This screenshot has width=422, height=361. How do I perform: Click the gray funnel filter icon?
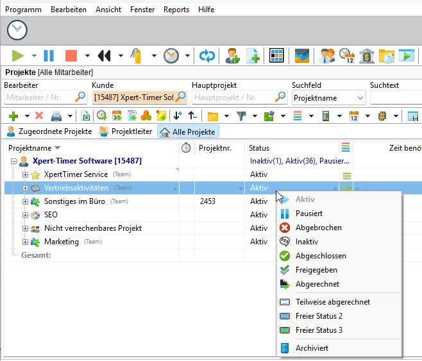(x=241, y=116)
